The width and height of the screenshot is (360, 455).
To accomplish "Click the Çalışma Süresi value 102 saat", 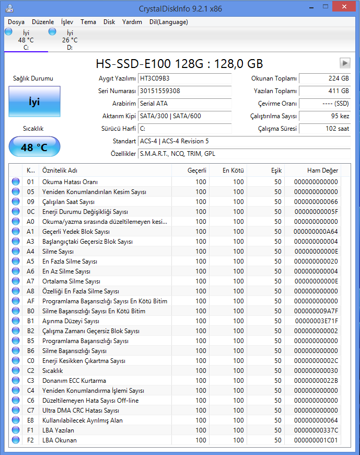I will [324, 128].
